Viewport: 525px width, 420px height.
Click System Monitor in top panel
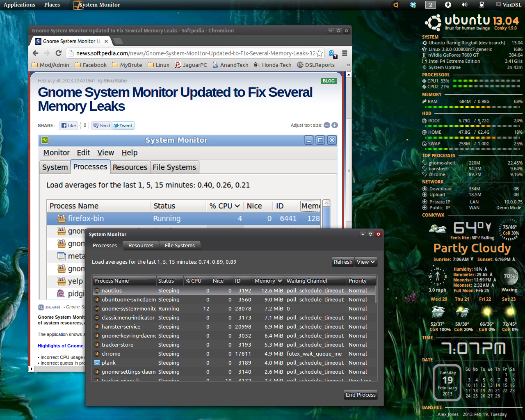tap(97, 5)
